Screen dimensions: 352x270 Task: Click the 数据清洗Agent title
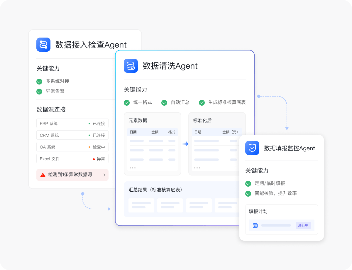170,66
